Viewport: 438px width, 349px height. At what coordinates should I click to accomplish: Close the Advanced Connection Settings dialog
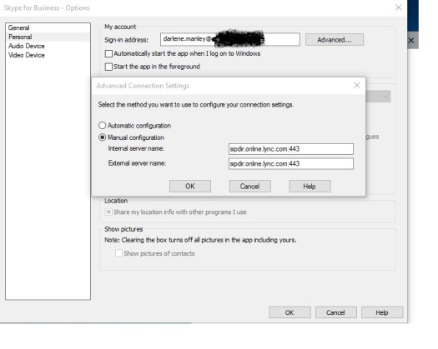pos(357,85)
